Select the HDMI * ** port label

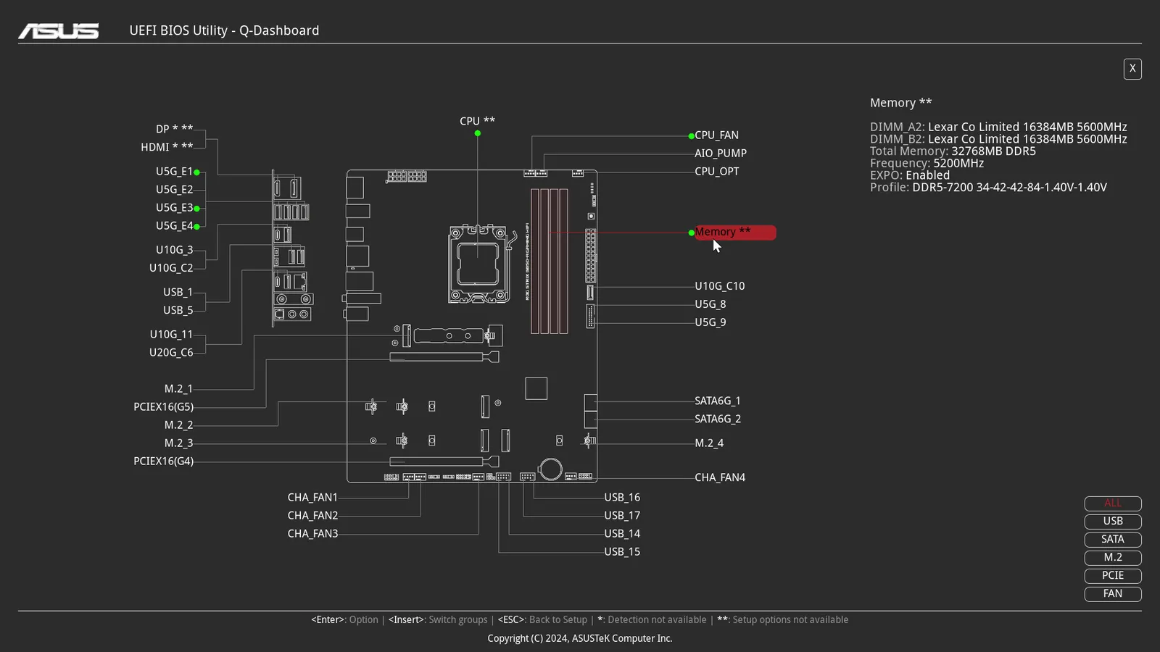click(x=167, y=147)
